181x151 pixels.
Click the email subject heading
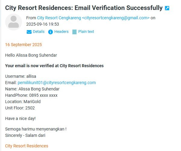(x=84, y=8)
